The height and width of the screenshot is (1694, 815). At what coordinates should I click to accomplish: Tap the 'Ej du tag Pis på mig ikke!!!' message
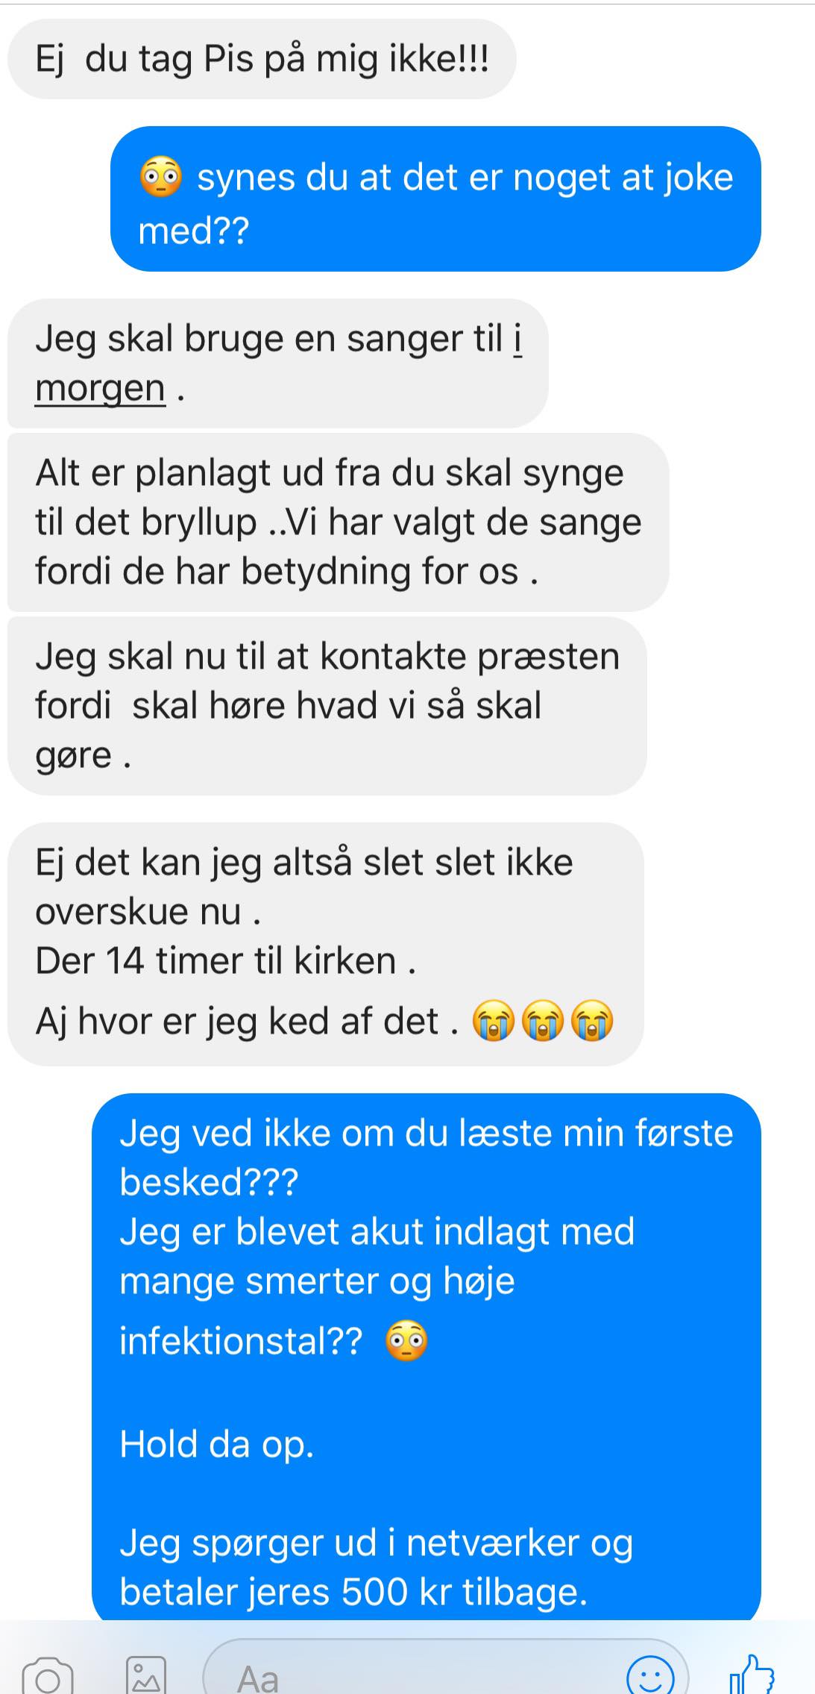click(x=262, y=59)
